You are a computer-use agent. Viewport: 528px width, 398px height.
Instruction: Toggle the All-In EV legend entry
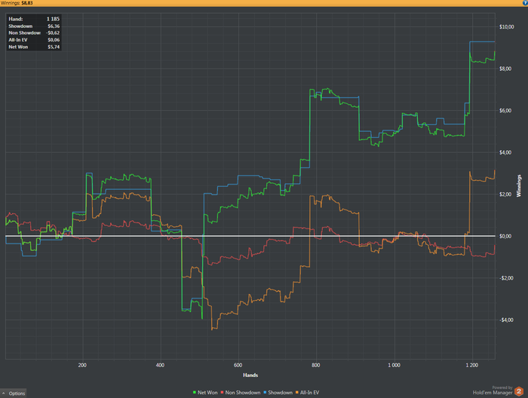(x=308, y=393)
